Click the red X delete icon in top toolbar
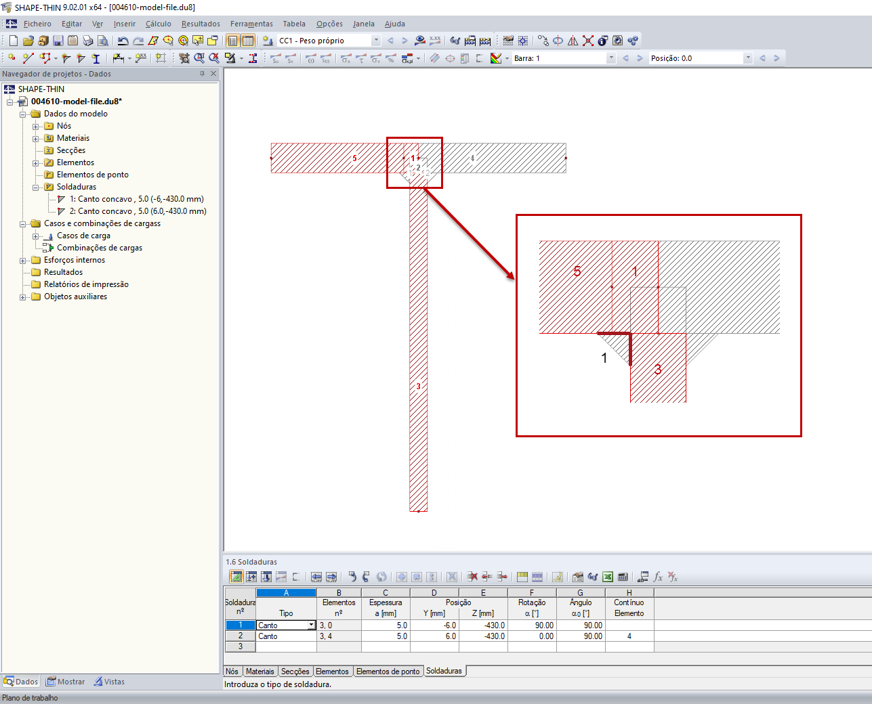872x704 pixels. click(588, 41)
